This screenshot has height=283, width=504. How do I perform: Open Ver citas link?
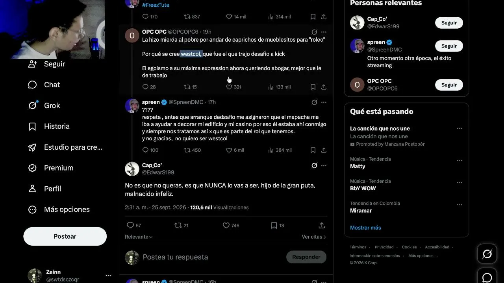[x=314, y=237]
